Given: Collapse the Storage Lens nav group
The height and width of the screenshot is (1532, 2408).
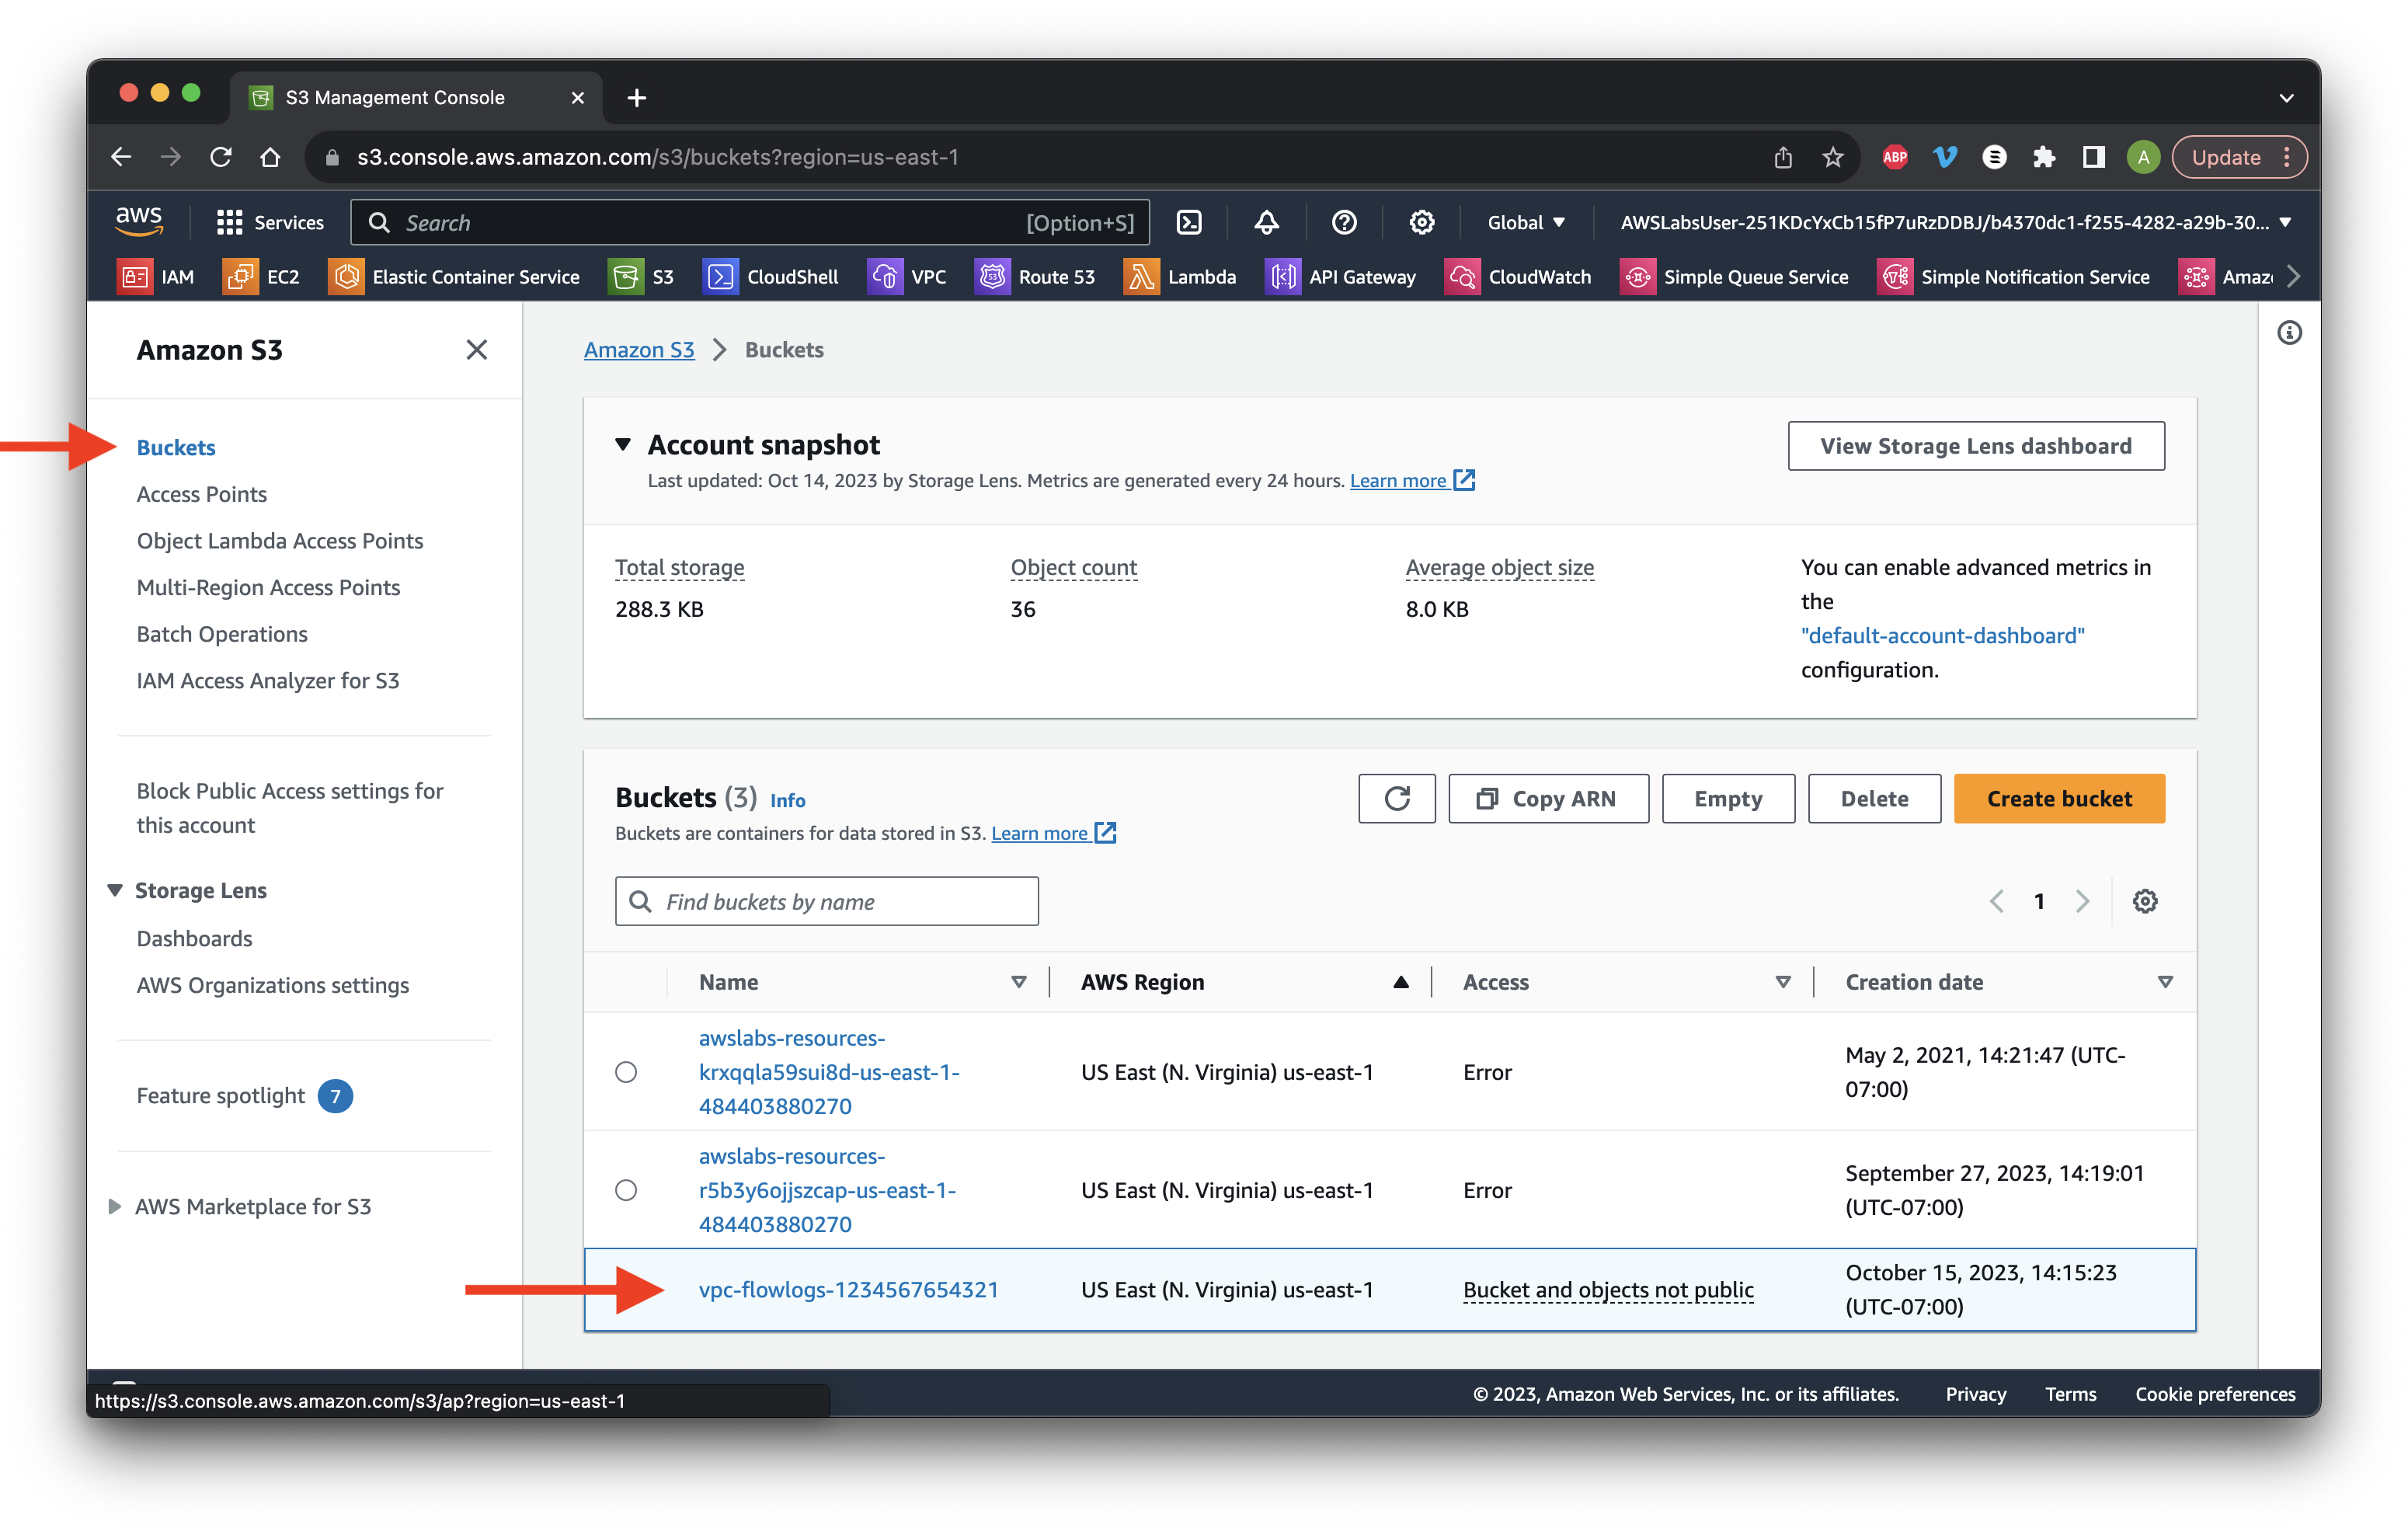Looking at the screenshot, I should click(115, 890).
